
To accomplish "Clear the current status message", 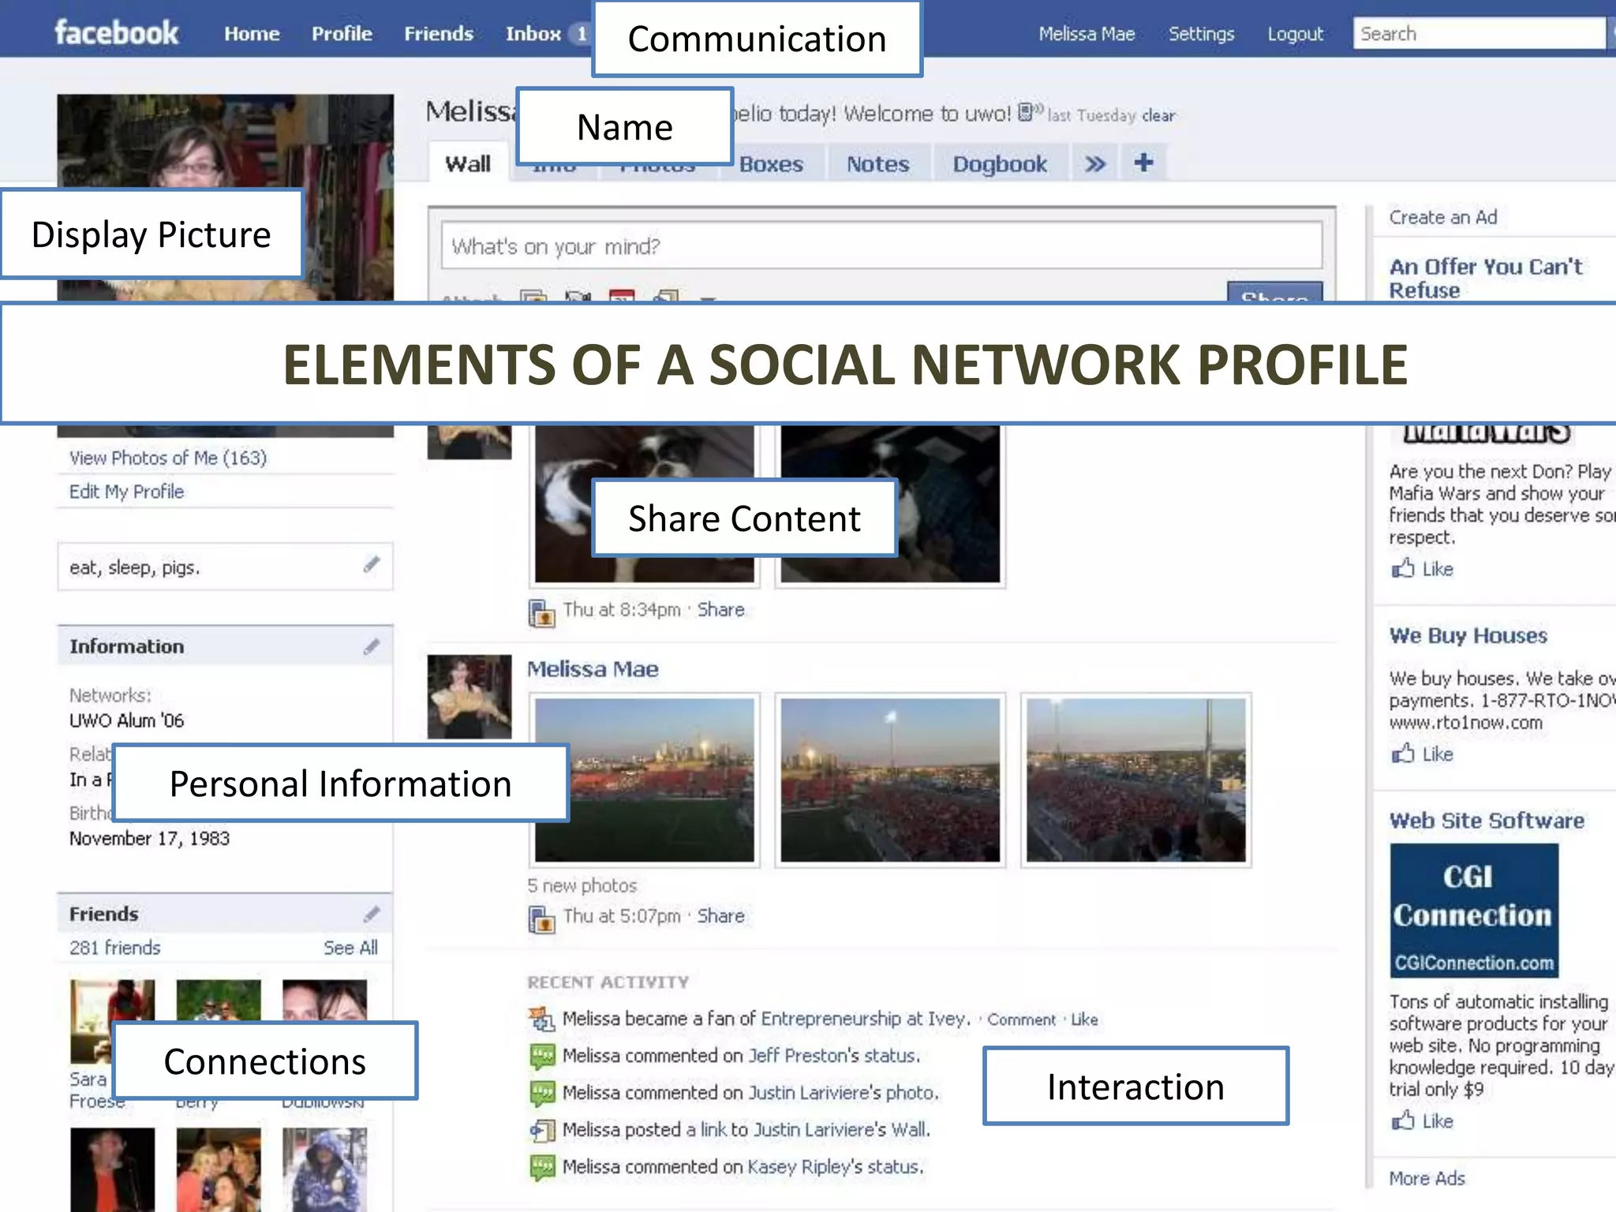I will tap(1158, 115).
